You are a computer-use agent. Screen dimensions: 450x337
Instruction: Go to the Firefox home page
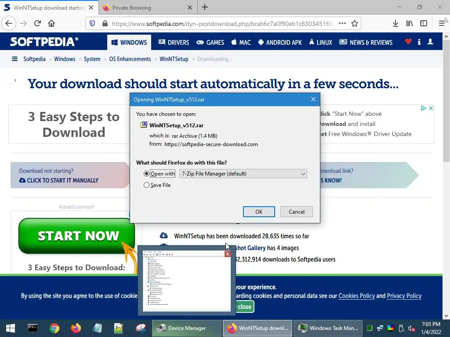point(51,23)
